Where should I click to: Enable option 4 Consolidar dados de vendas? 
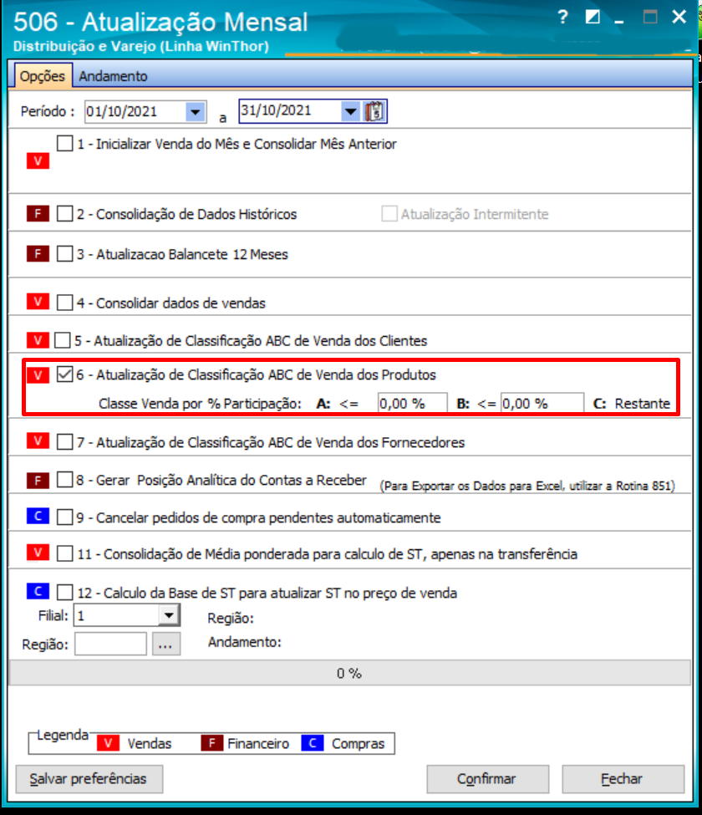pyautogui.click(x=65, y=303)
